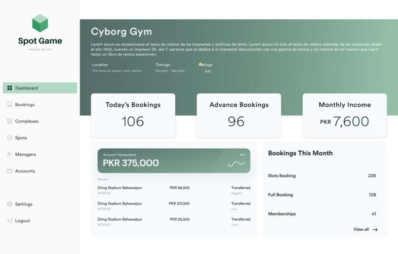Click the wave chart icon on transactions card
Screen dimensions: 398x254
tap(237, 164)
